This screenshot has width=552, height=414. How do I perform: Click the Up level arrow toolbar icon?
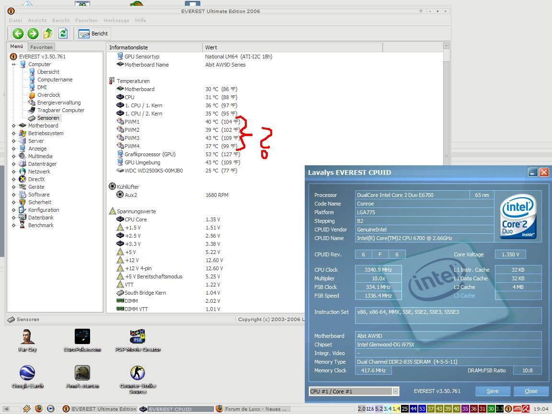pos(48,34)
